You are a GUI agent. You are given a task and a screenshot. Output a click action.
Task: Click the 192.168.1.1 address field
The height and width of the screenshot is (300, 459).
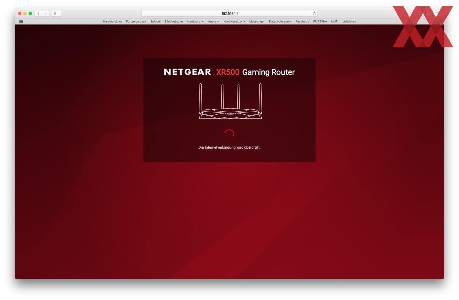coord(229,13)
